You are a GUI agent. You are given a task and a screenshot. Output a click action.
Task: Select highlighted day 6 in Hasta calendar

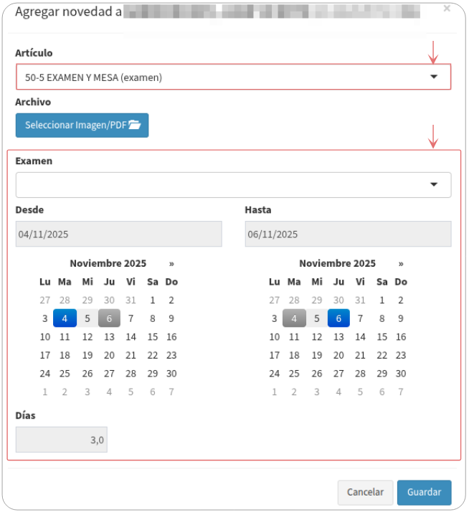pos(338,318)
